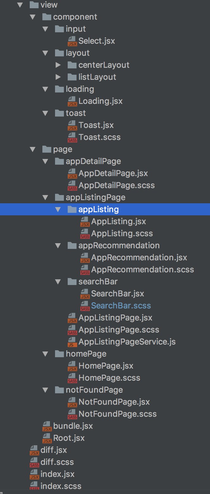Collapse the view folder arrow
Screen dimensions: 210x494
click(x=20, y=5)
